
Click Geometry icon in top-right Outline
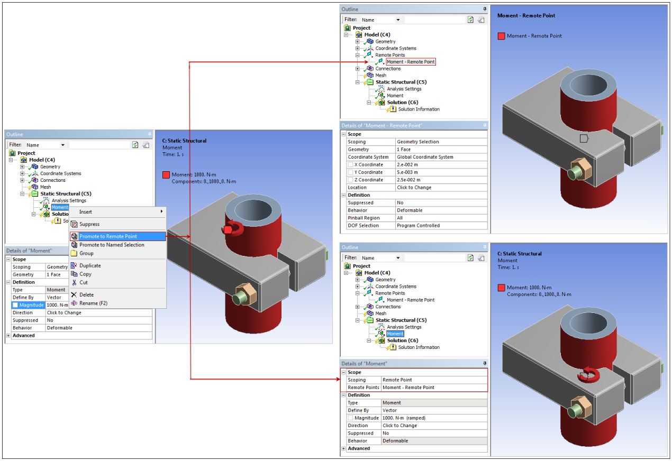370,42
